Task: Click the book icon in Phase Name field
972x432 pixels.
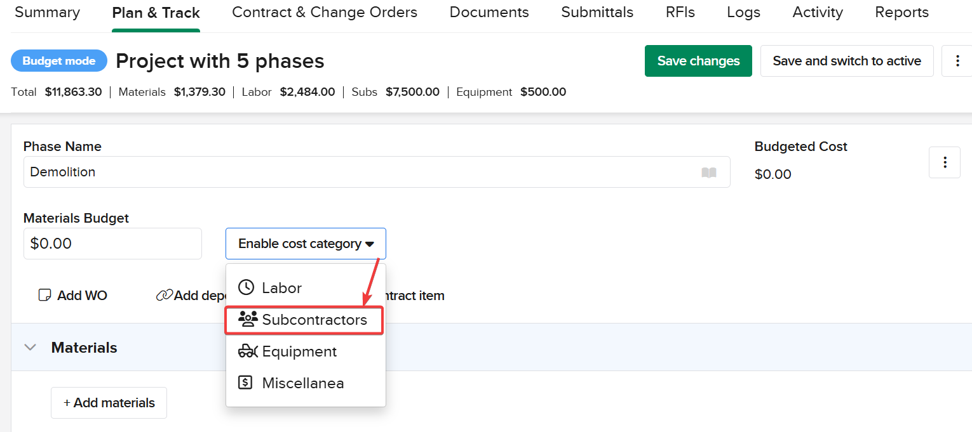Action: (708, 173)
